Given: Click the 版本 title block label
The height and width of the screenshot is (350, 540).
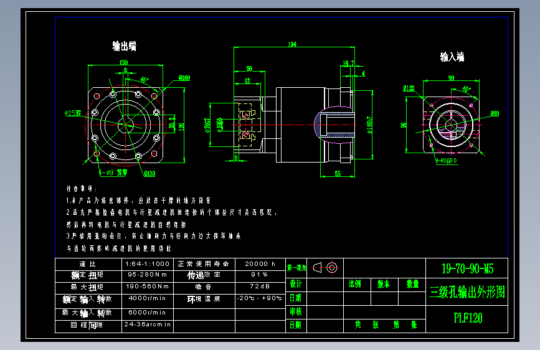Looking at the screenshot, I should (383, 284).
